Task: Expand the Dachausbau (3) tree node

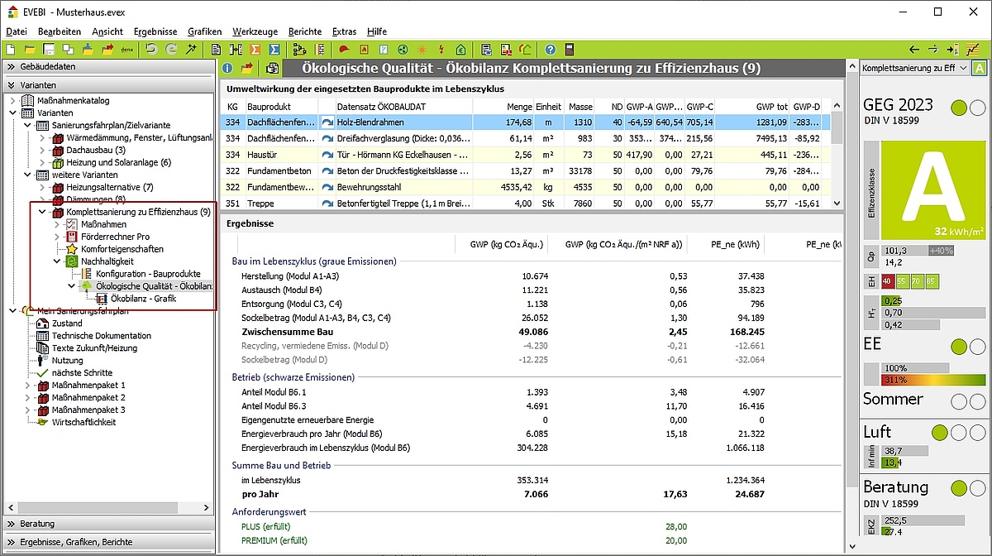Action: pos(43,151)
